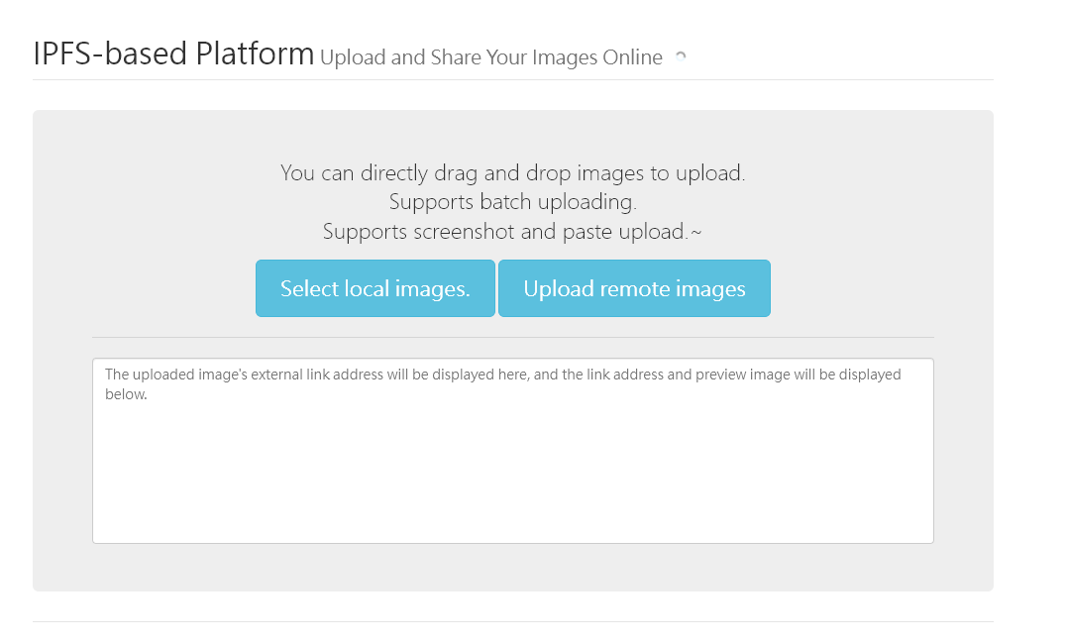Viewport: 1067px width, 644px height.
Task: Click the Select local images button label
Action: [374, 288]
